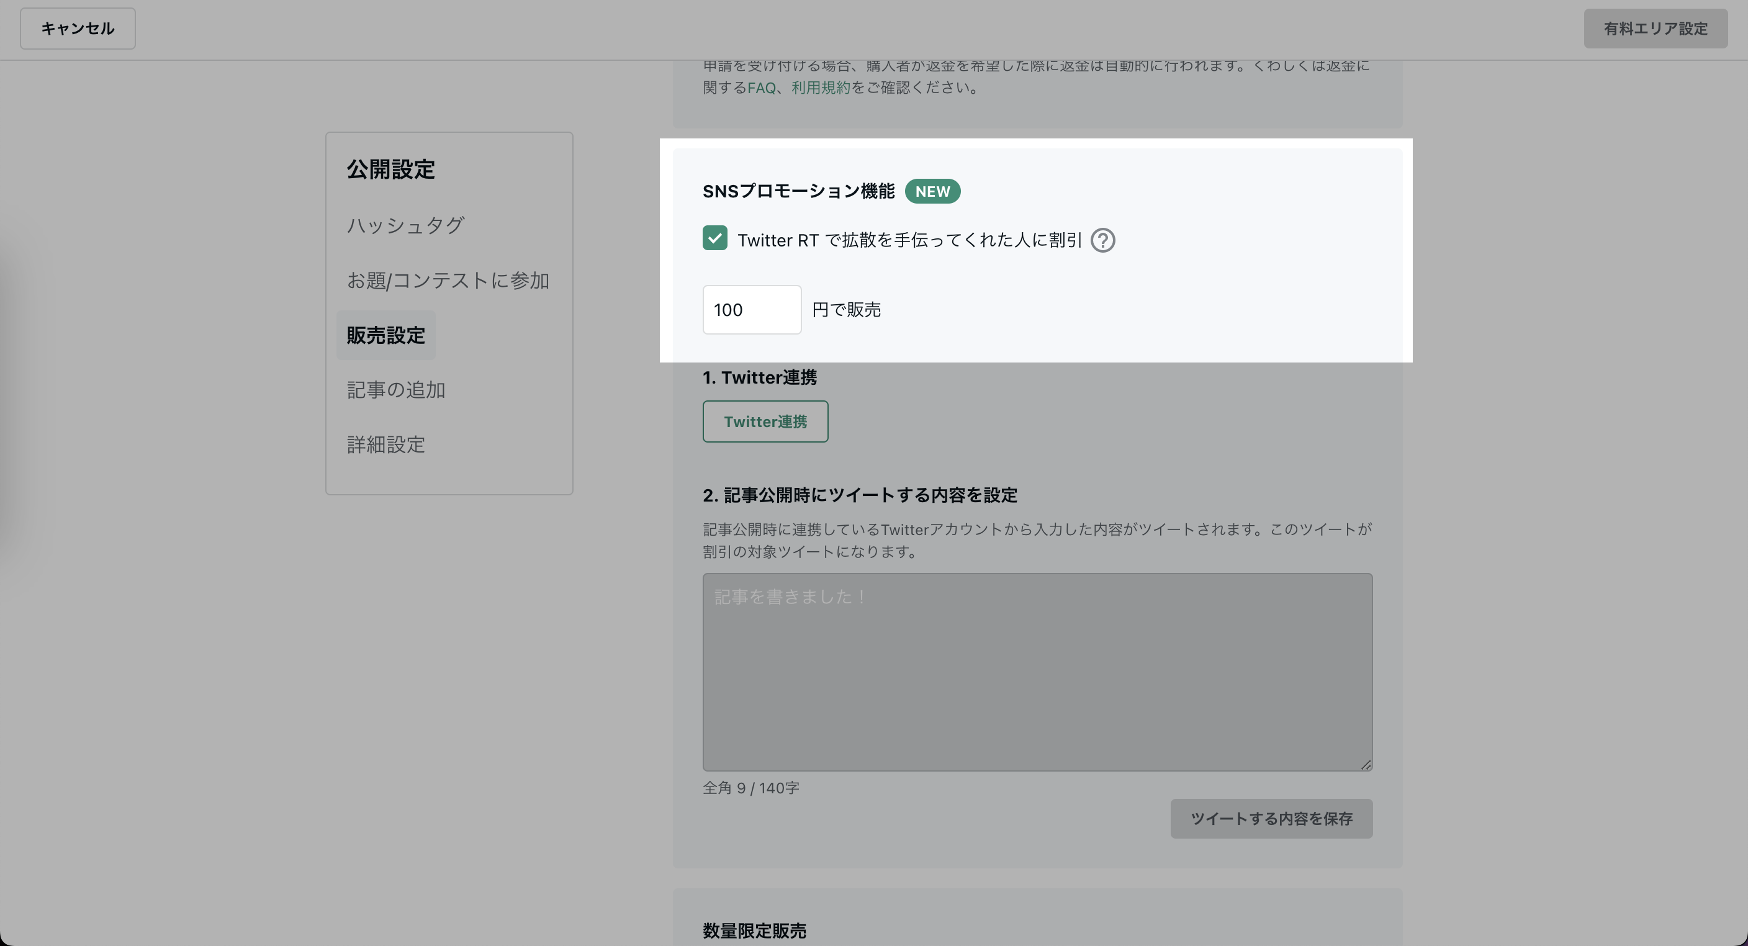Select 記事の追加 in sidebar
The width and height of the screenshot is (1748, 946).
396,390
